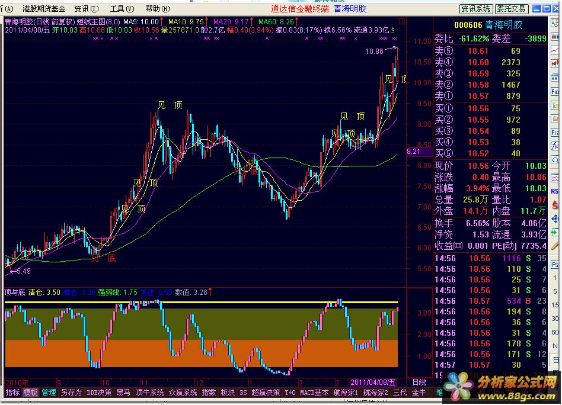562x405 pixels.
Task: Click the 买⑤ 10.52 order row
Action: [490, 153]
